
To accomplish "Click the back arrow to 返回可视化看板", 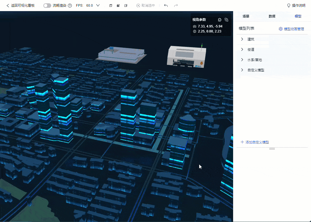I will [x=8, y=6].
